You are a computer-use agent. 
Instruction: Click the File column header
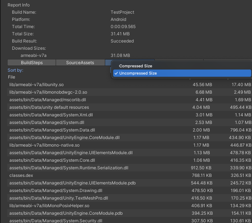pos(12,77)
